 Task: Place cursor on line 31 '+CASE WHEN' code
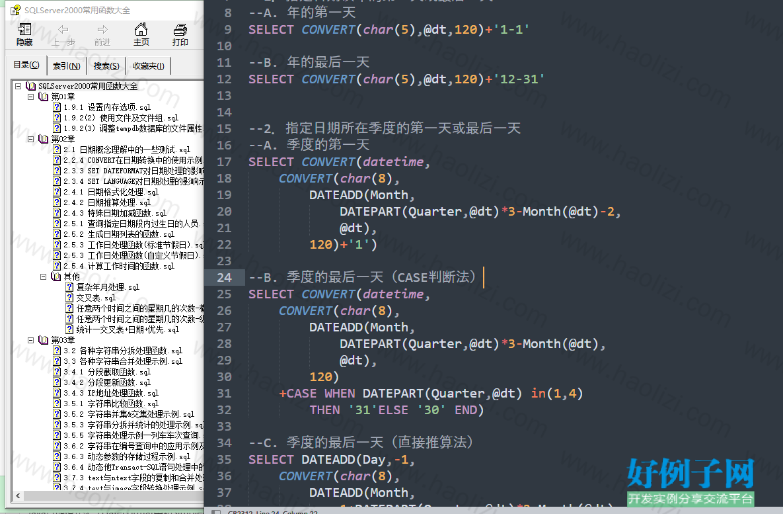click(x=317, y=394)
